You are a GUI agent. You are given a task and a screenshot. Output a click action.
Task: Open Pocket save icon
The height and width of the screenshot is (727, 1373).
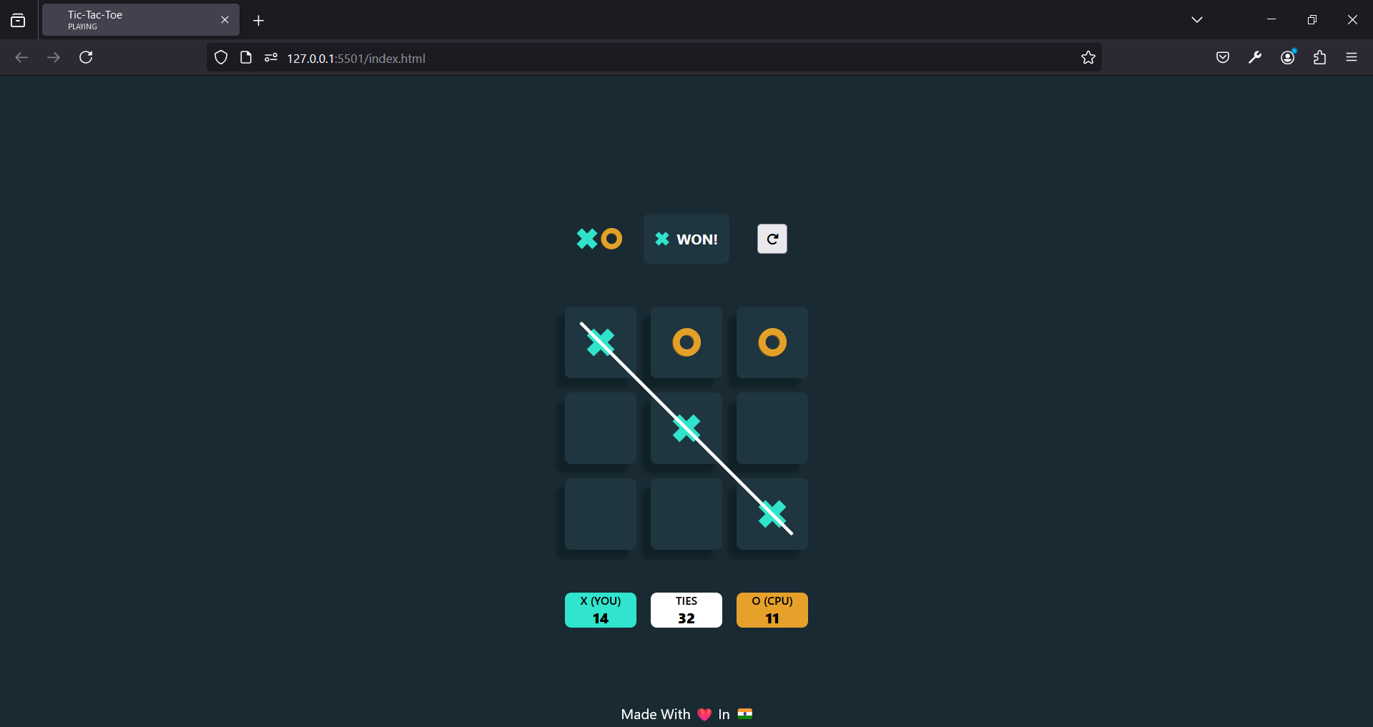[1223, 58]
